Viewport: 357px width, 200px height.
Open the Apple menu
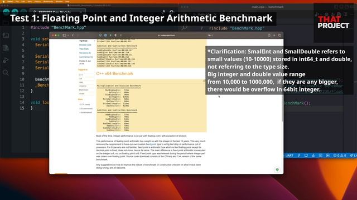[3, 2]
